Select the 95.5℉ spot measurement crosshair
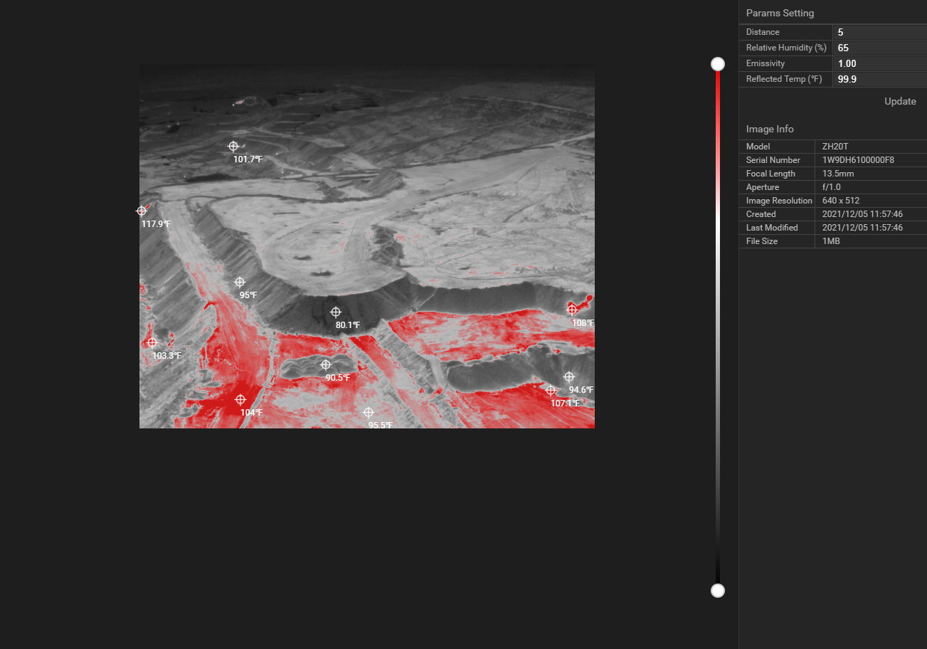The width and height of the screenshot is (927, 649). click(x=369, y=412)
